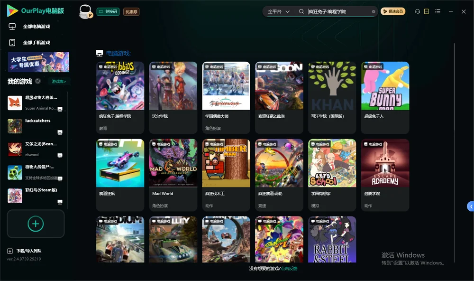Open the 学园偶像大师 game card
Image resolution: width=474 pixels, height=281 pixels.
coord(226,97)
